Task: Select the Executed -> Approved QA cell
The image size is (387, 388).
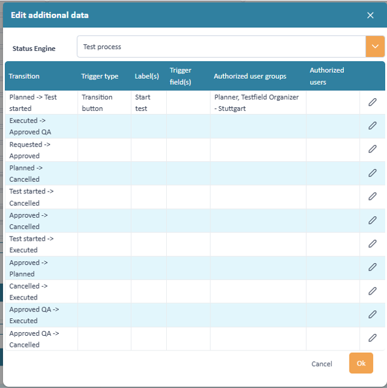Action: pos(41,126)
